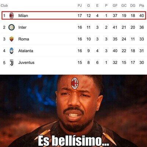Click the Atalanta club logo
The width and height of the screenshot is (147, 147).
coord(11,51)
